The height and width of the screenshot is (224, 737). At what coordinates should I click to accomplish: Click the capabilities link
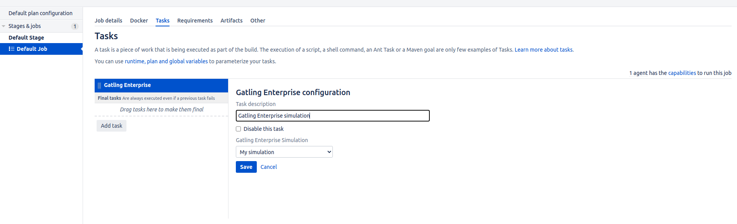coord(682,73)
